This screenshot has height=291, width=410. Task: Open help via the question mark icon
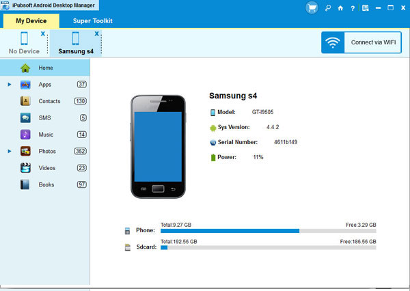click(x=353, y=8)
